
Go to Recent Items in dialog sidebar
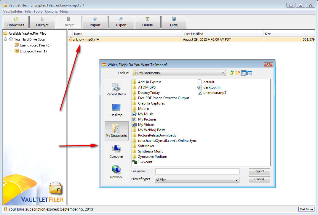(116, 89)
